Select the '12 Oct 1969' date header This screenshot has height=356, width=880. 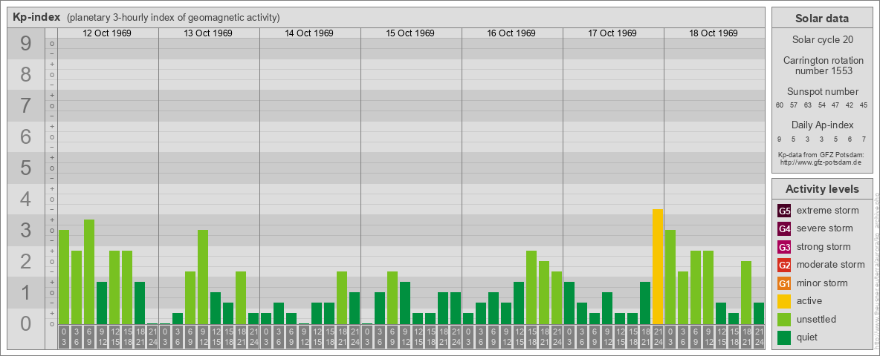107,33
